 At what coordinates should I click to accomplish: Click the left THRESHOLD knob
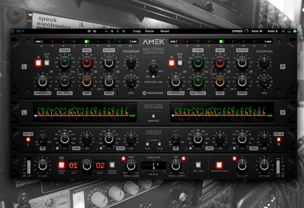tap(42, 81)
